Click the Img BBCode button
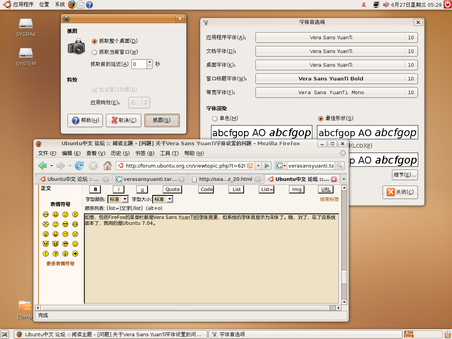 click(x=297, y=190)
